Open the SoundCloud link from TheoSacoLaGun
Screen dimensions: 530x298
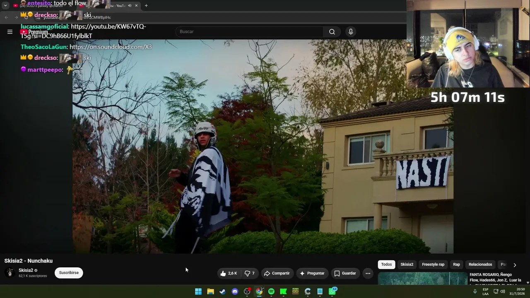(x=111, y=47)
